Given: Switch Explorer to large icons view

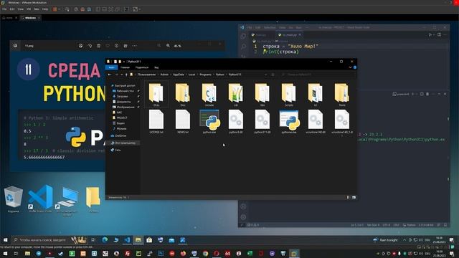Looking at the screenshot, I should tap(354, 198).
